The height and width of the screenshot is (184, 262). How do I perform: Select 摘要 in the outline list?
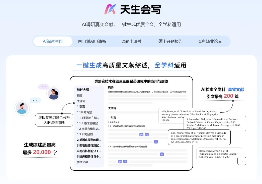[80, 95]
